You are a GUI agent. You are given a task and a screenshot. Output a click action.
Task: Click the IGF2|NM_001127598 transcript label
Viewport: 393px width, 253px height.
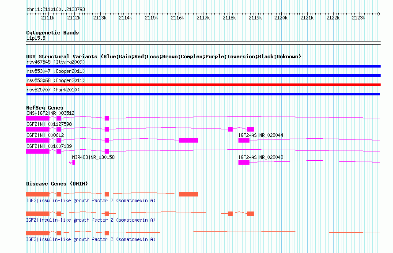[x=49, y=124]
